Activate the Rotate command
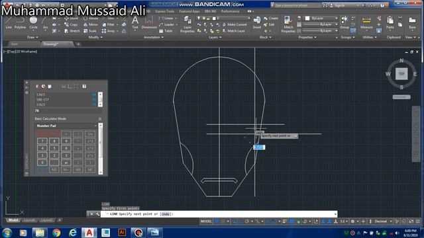This screenshot has height=238, width=424. coord(91,19)
